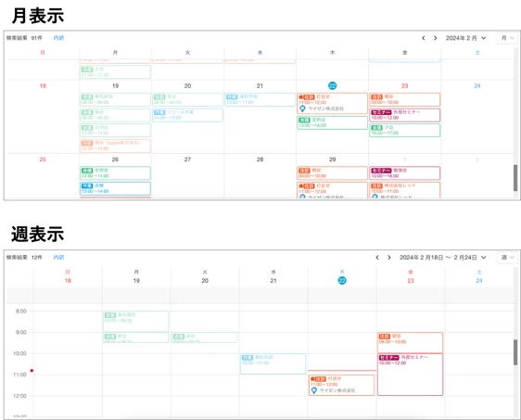Select date 28 in month view
Image resolution: width=521 pixels, height=420 pixels.
260,159
